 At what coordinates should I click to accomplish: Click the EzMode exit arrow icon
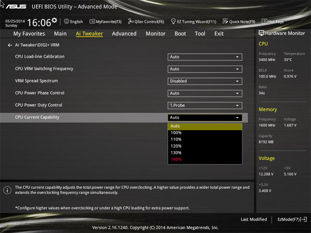point(304,219)
